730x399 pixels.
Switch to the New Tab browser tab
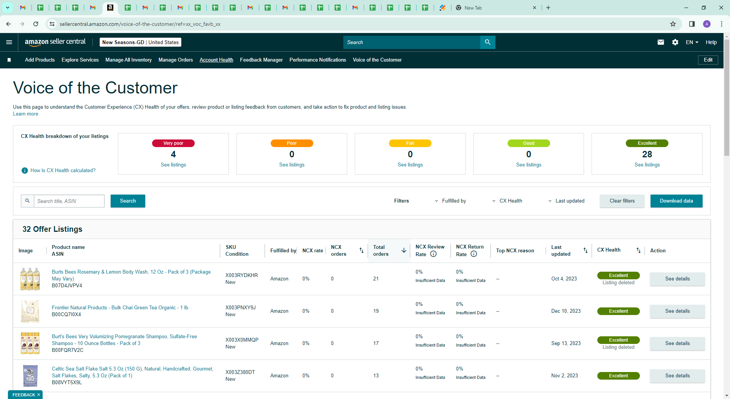click(496, 8)
